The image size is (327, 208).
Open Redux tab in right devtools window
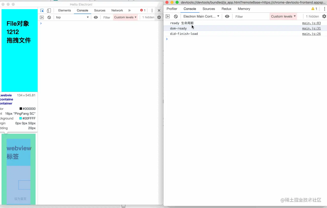pyautogui.click(x=226, y=9)
